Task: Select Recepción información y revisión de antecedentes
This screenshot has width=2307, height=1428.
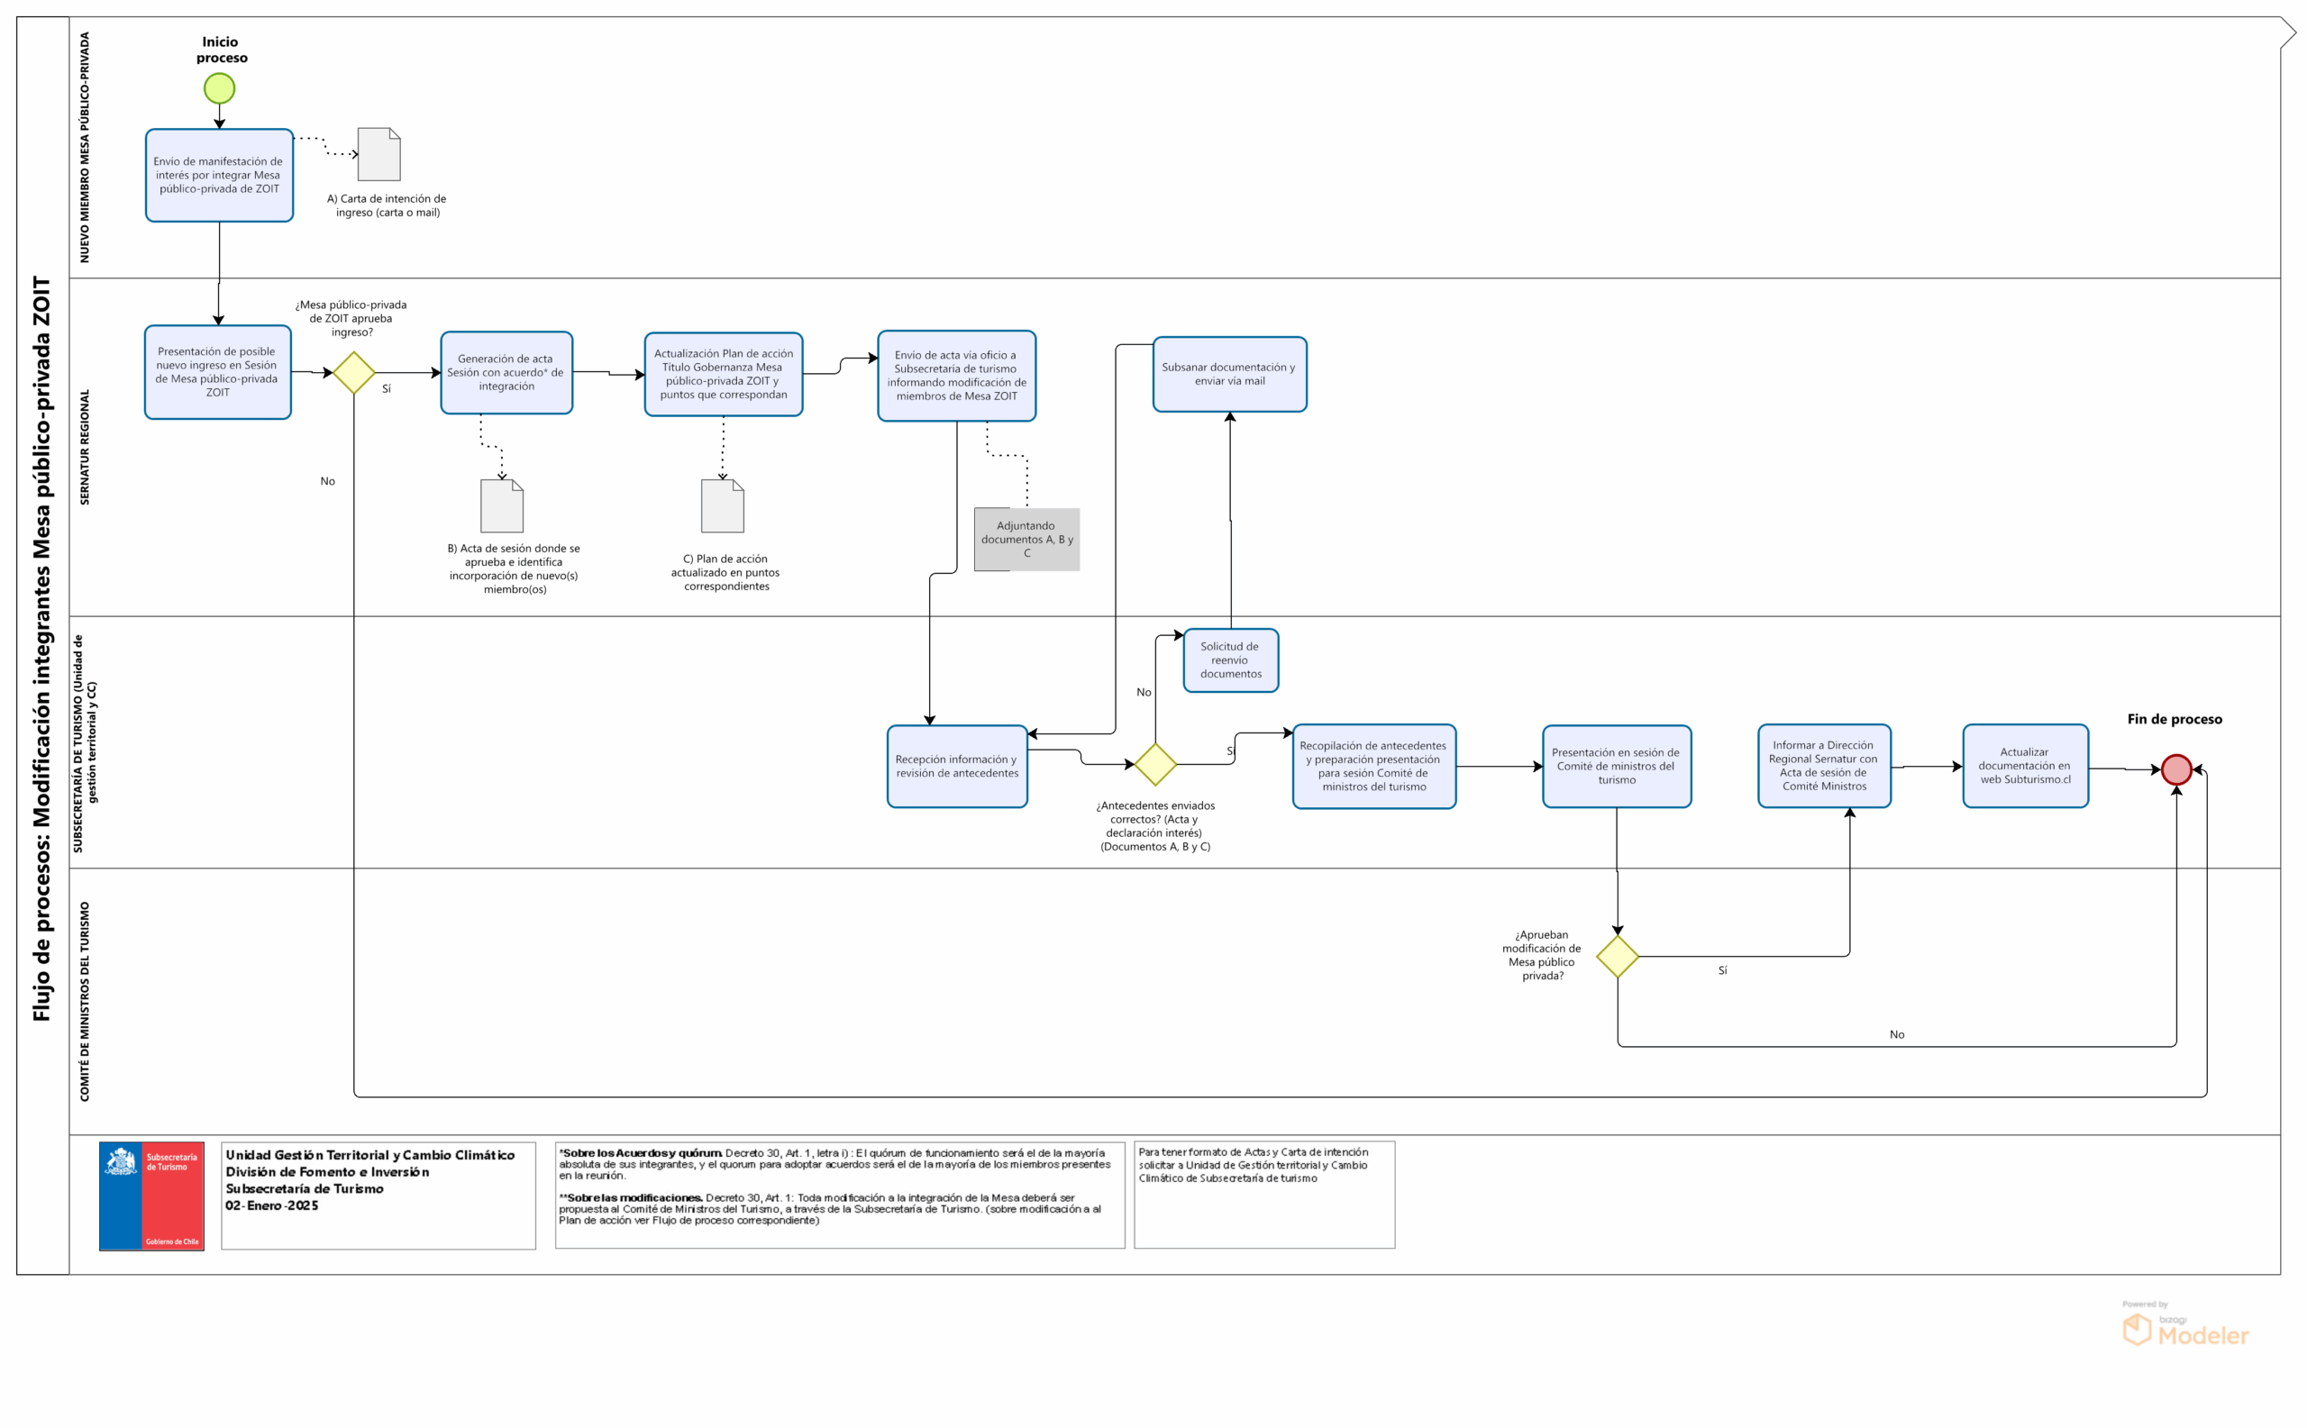Action: pyautogui.click(x=957, y=766)
